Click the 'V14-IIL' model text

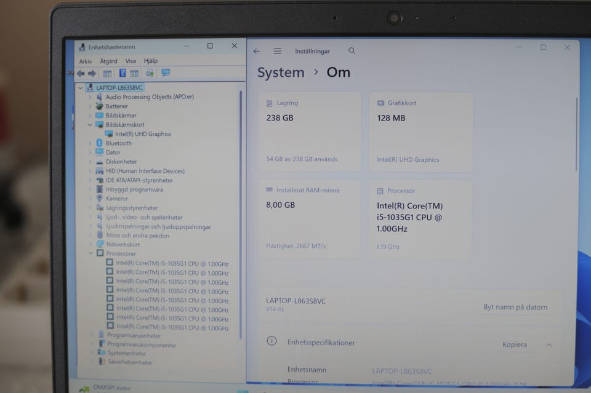(275, 309)
